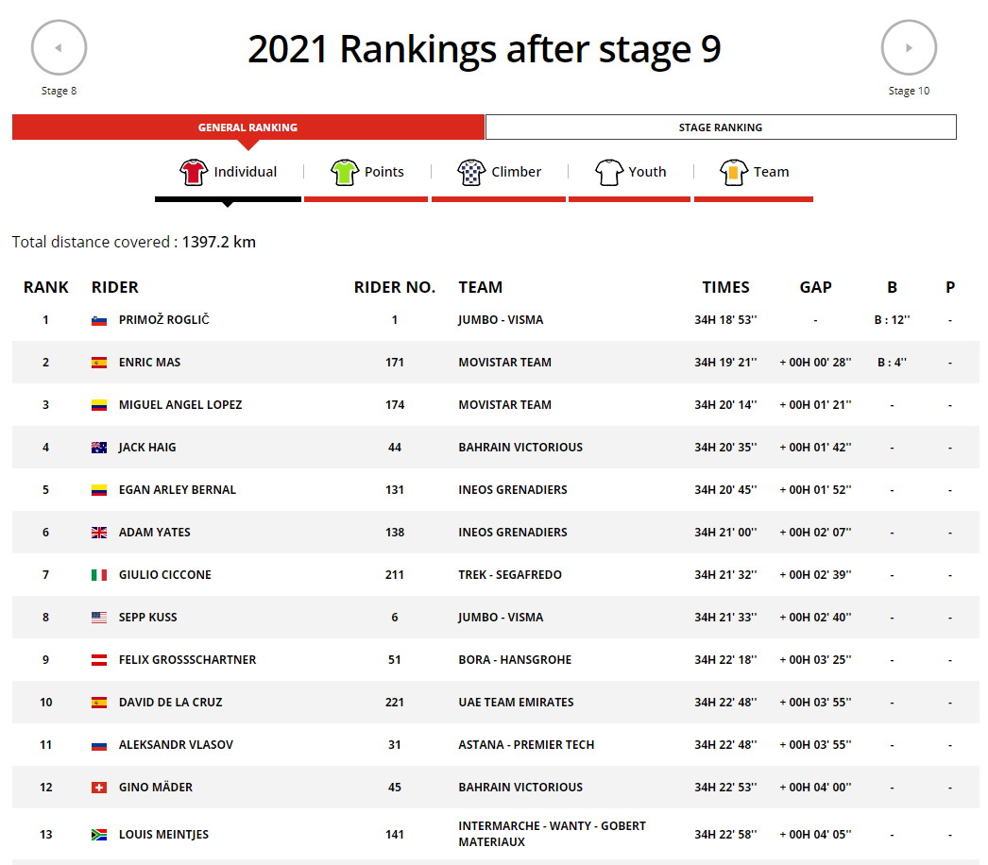The height and width of the screenshot is (865, 988).
Task: Click Slovenian flag beside Primož Roglič
Action: click(x=99, y=320)
